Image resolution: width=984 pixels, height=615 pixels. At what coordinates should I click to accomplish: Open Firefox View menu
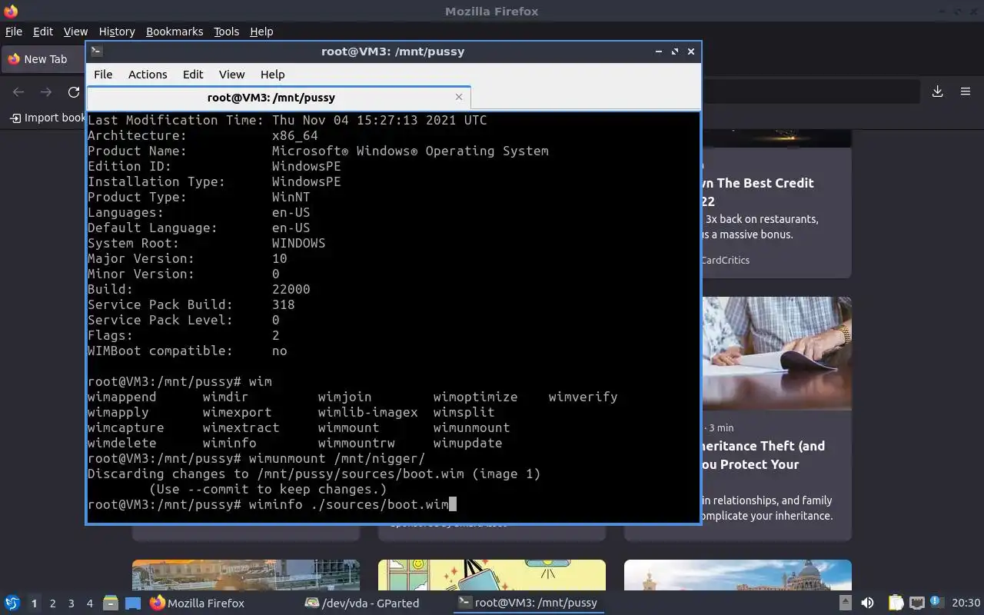(x=75, y=32)
